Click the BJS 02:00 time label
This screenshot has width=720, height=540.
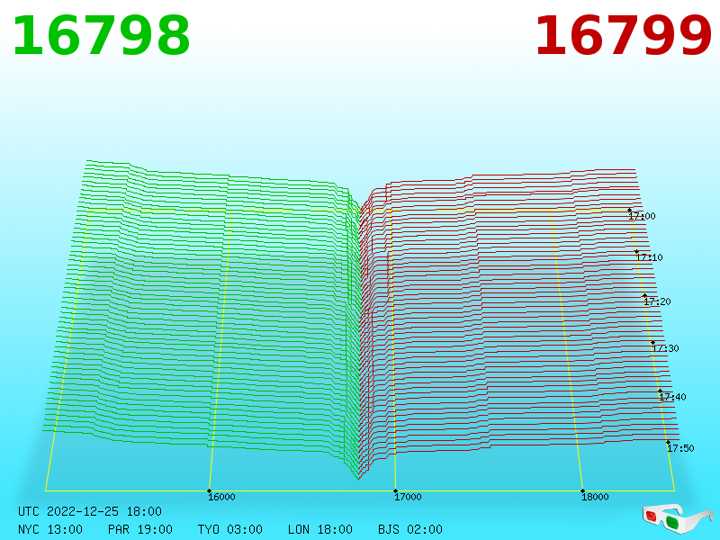coord(410,529)
